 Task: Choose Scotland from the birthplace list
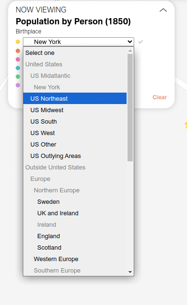click(x=75, y=248)
